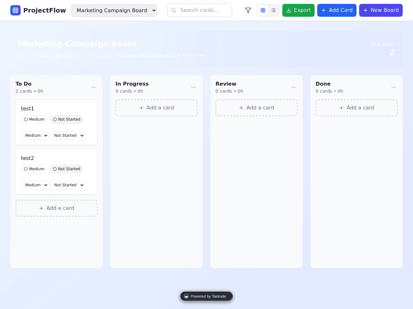Switch to list view
The height and width of the screenshot is (309, 413).
pyautogui.click(x=273, y=10)
